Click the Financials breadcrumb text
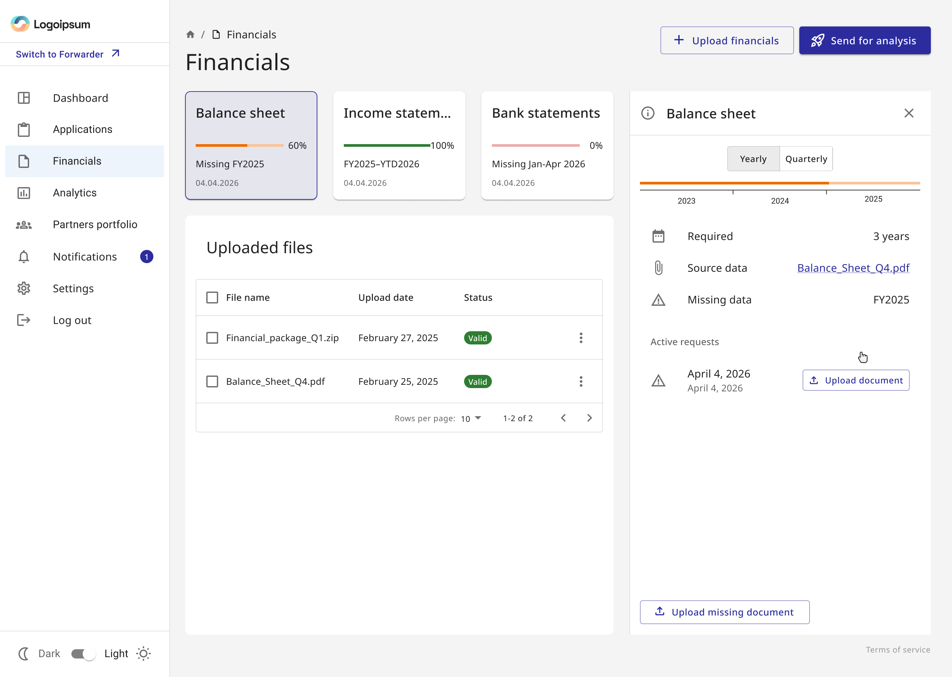Viewport: 952px width, 677px height. [251, 34]
